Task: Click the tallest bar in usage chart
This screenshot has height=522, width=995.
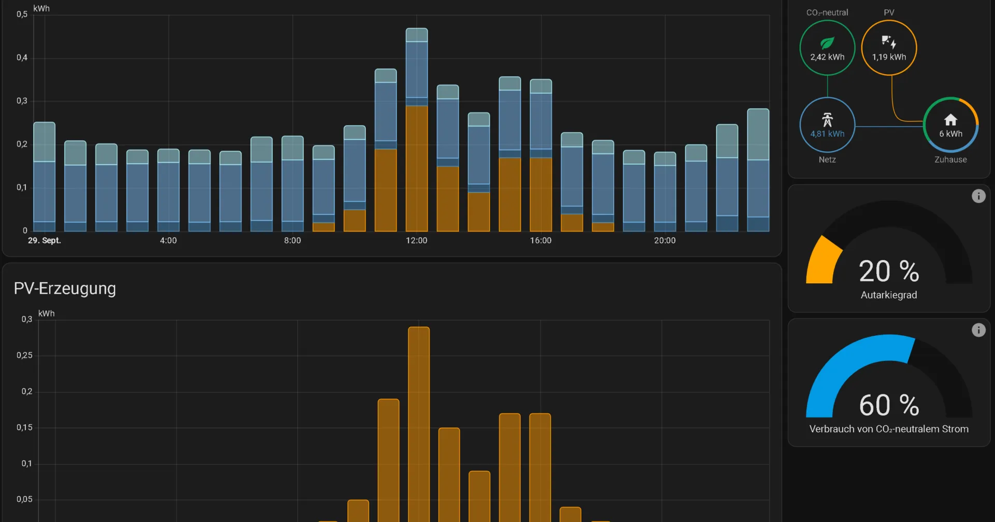Action: click(417, 129)
